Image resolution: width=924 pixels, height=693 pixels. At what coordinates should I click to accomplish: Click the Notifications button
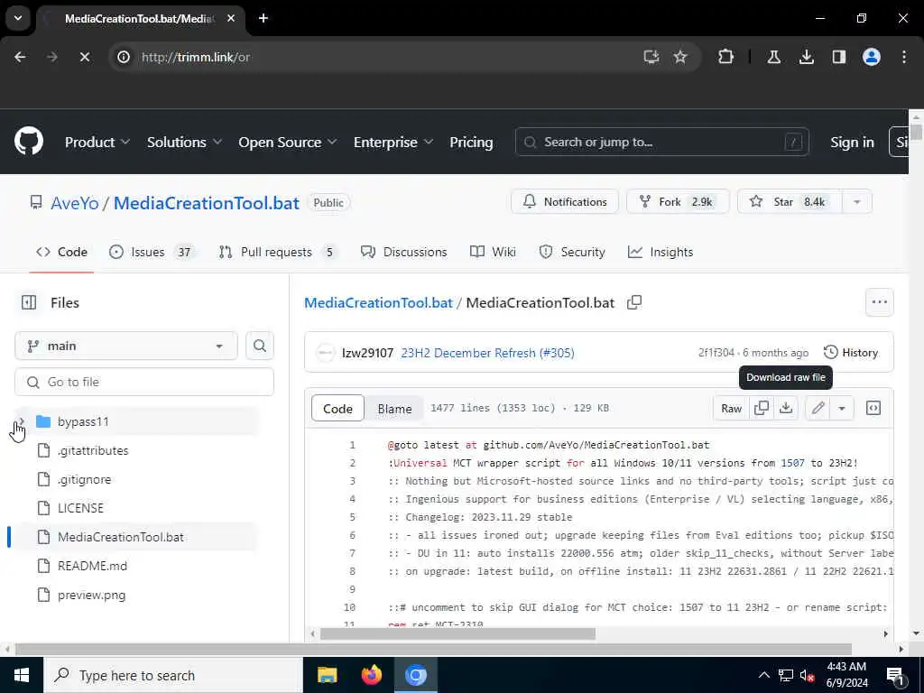pyautogui.click(x=565, y=202)
